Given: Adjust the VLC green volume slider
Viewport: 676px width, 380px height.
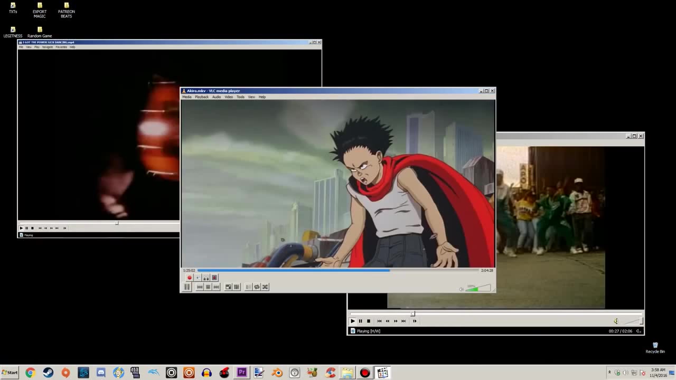Looking at the screenshot, I should [x=478, y=288].
